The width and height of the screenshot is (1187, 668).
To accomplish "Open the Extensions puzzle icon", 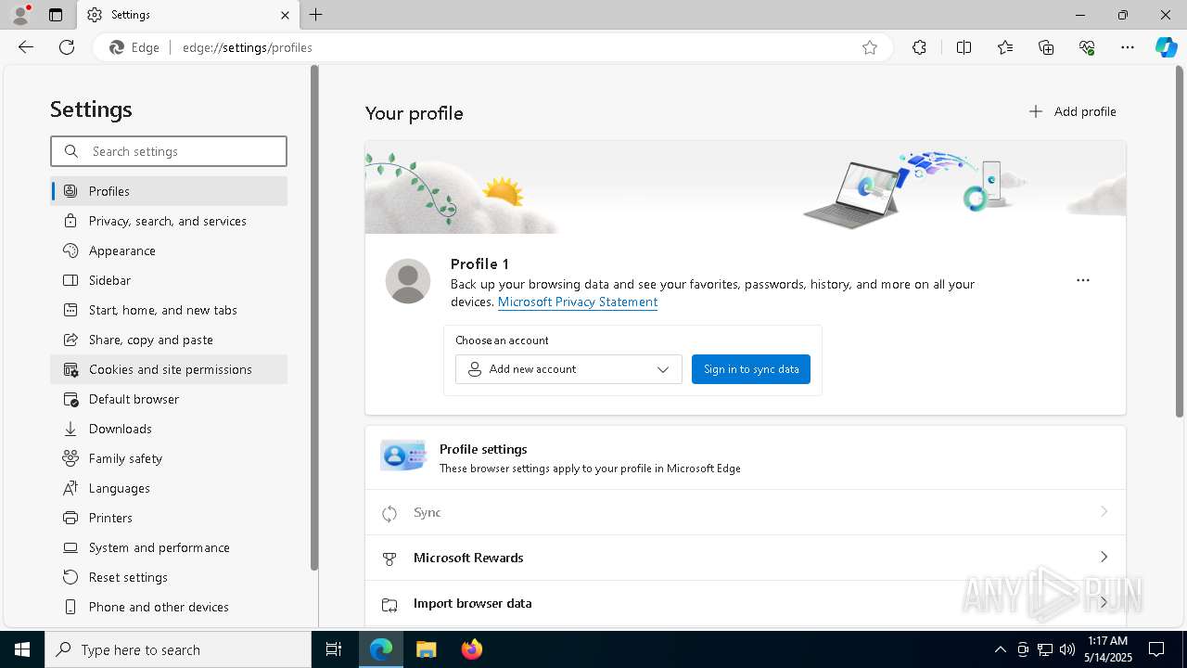I will pyautogui.click(x=919, y=47).
